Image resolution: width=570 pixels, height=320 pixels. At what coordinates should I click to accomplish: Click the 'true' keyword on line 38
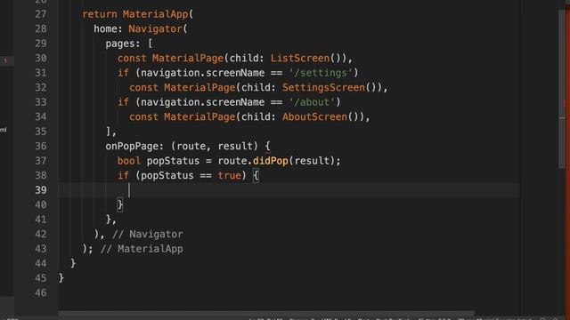(230, 175)
